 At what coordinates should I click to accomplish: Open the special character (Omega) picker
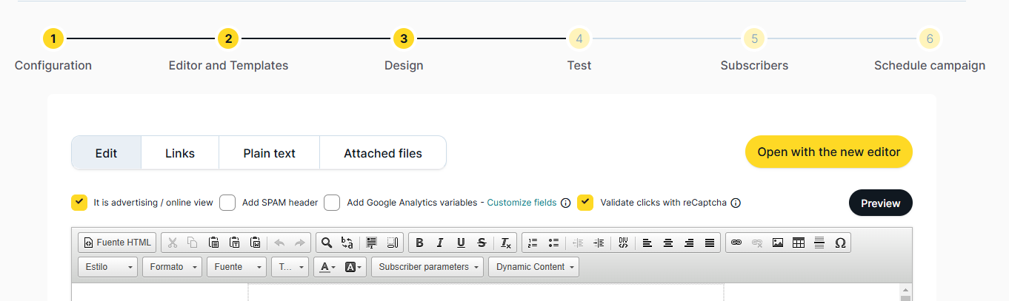(x=840, y=243)
